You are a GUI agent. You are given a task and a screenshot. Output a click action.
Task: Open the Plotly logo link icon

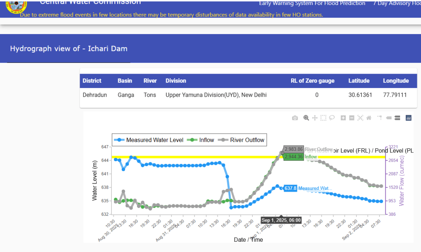point(408,118)
